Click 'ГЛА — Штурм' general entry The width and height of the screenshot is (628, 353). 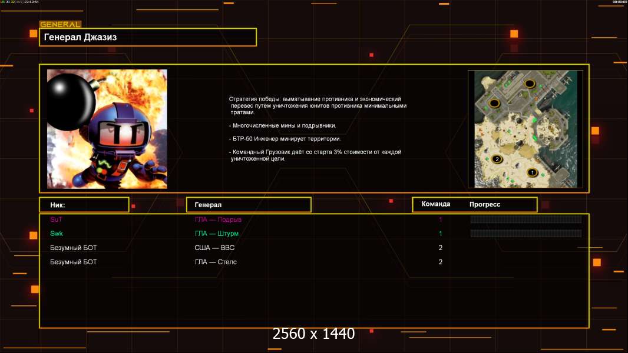[x=216, y=234]
